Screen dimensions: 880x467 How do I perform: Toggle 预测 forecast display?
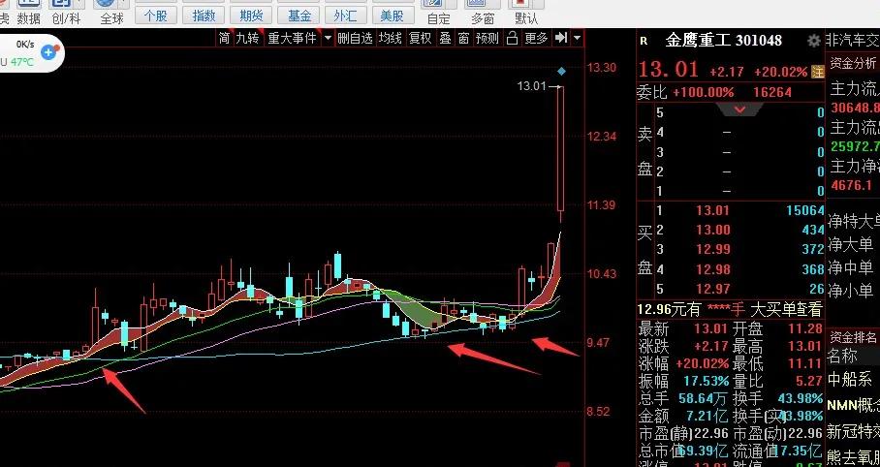click(487, 38)
